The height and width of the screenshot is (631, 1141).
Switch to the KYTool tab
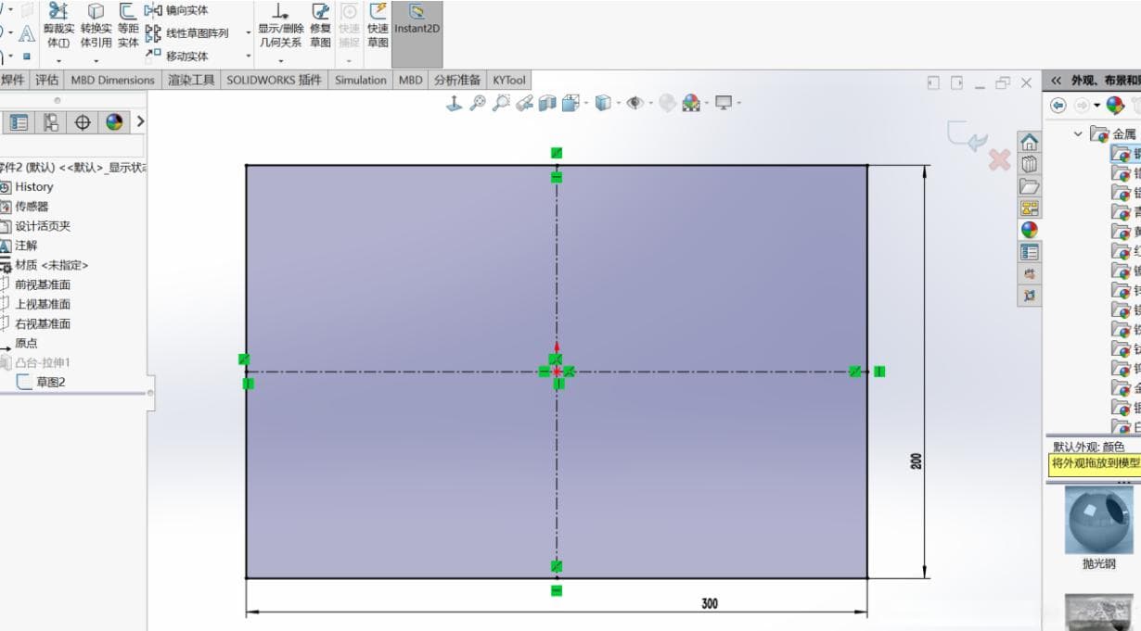(508, 80)
